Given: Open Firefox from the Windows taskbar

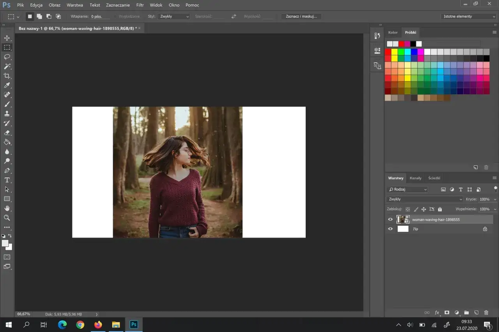Looking at the screenshot, I should (x=98, y=325).
